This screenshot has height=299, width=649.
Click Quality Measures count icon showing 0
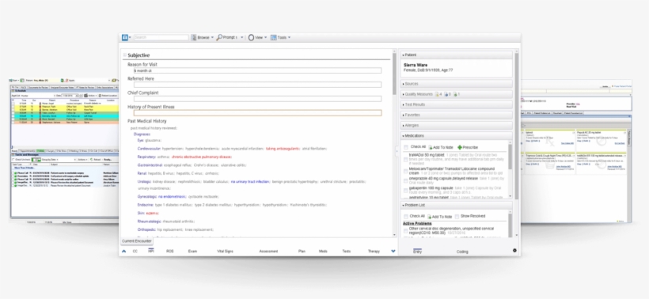446,94
